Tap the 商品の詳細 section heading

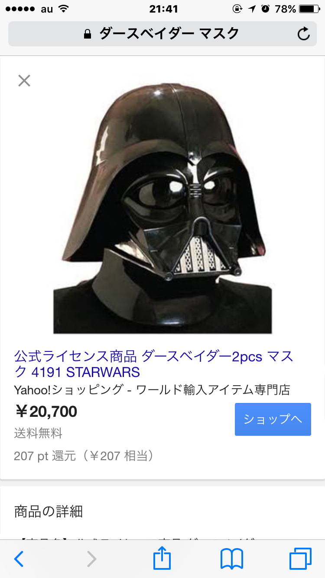[48, 511]
